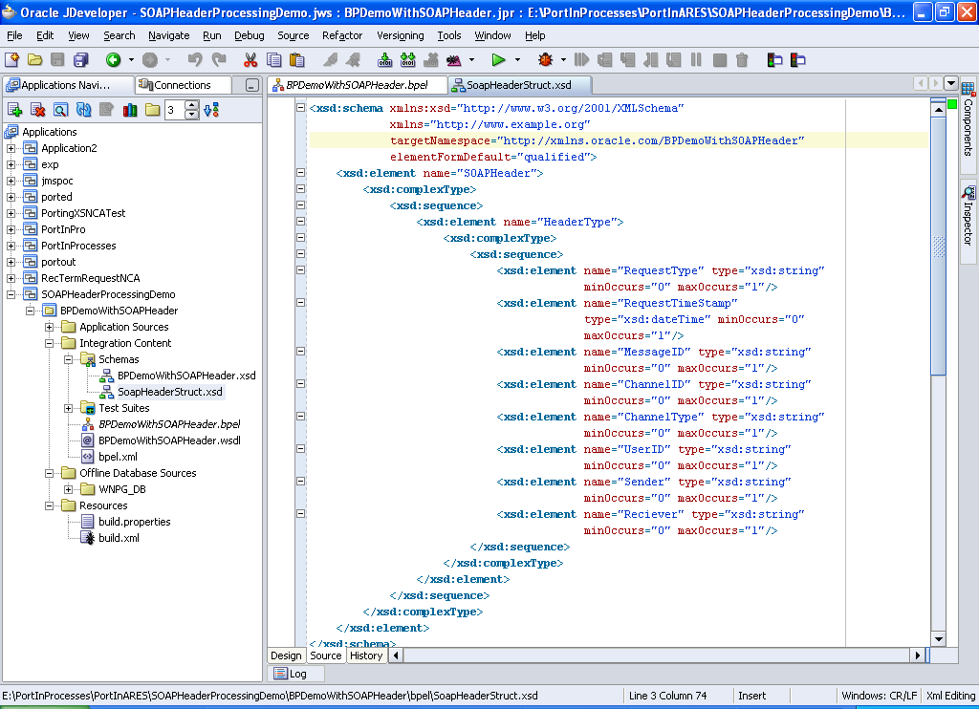Select build.properties file
This screenshot has width=979, height=709.
(134, 522)
